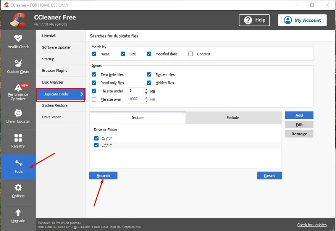Screen dimensions: 336x231
Task: Select the Custom Clean brush icon
Action: pos(18,63)
